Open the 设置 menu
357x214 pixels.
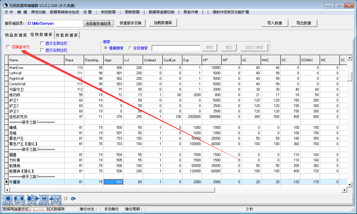[x=87, y=12]
